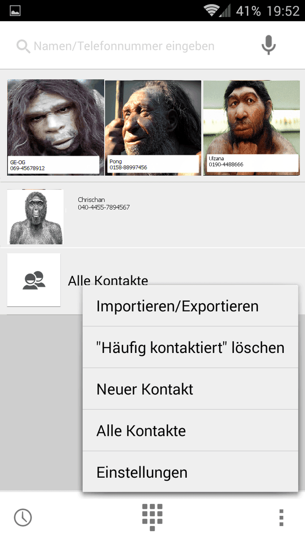Tap the signal strength icon
305x543 pixels.
pyautogui.click(x=225, y=11)
